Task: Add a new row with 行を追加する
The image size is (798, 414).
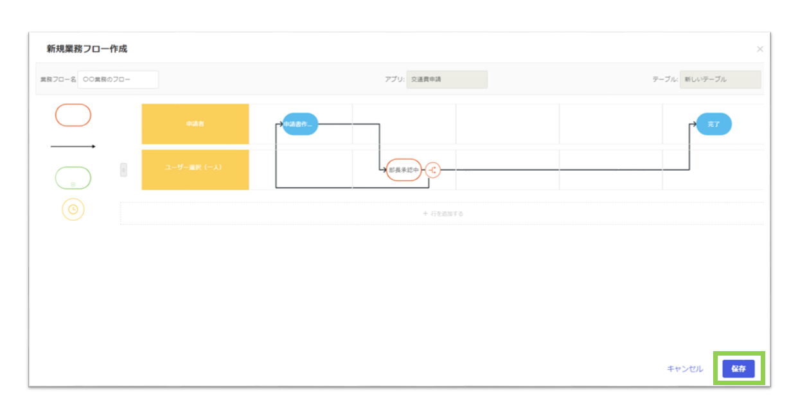Action: click(x=443, y=214)
